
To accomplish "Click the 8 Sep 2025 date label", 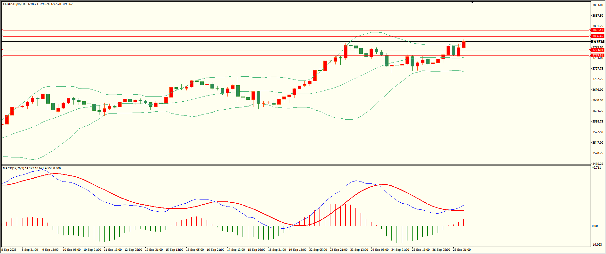I will pos(9,250).
